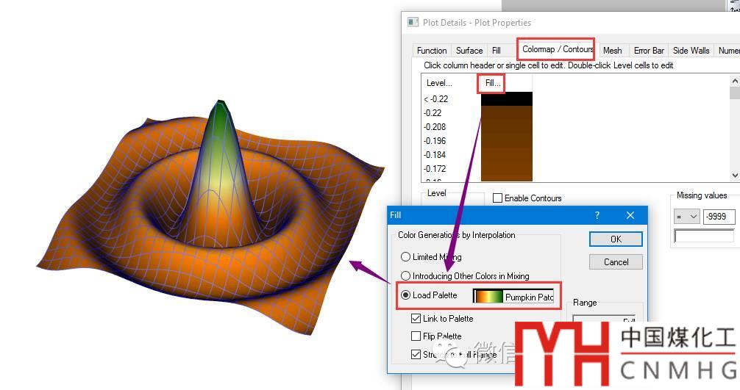Open the Fill tab in Plot Details
The width and height of the screenshot is (740, 390).
coord(496,51)
